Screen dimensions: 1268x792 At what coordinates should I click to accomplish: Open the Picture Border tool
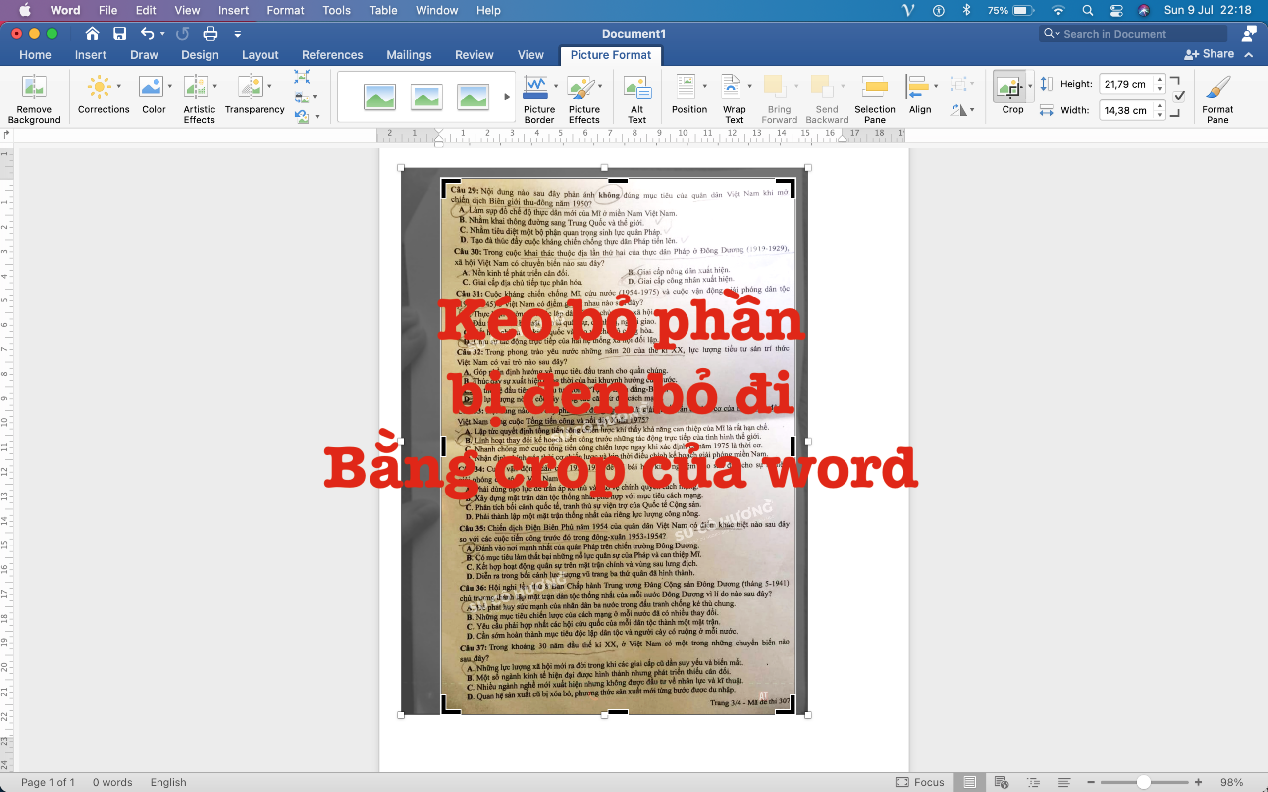click(539, 99)
